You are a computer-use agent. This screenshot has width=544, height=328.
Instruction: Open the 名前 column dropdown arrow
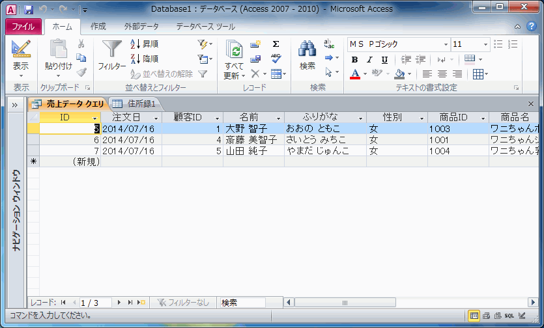(x=278, y=118)
